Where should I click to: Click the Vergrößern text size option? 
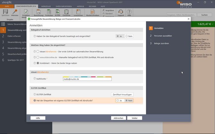tap(108, 11)
